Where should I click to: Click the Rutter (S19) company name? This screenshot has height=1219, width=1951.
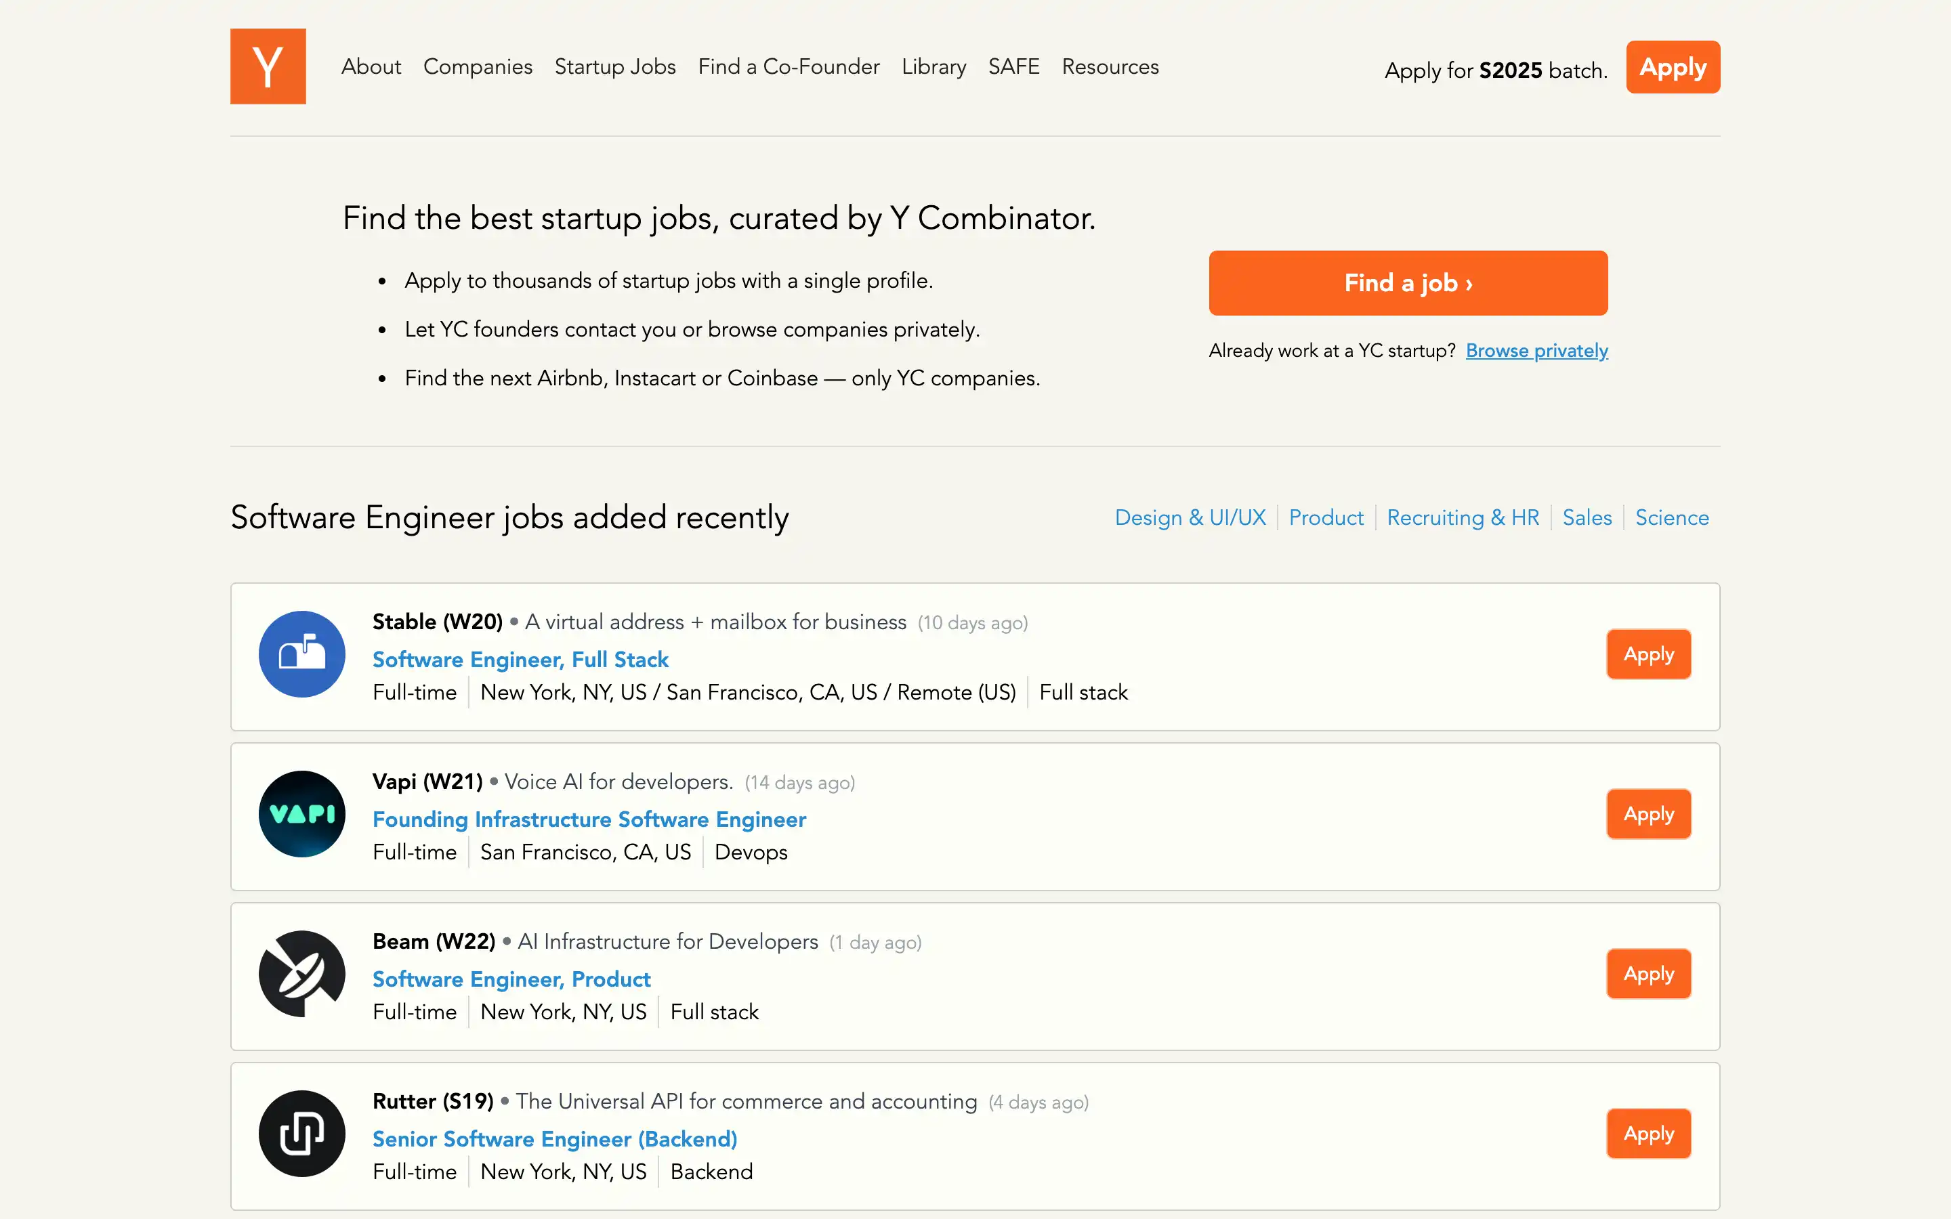[x=433, y=1100]
